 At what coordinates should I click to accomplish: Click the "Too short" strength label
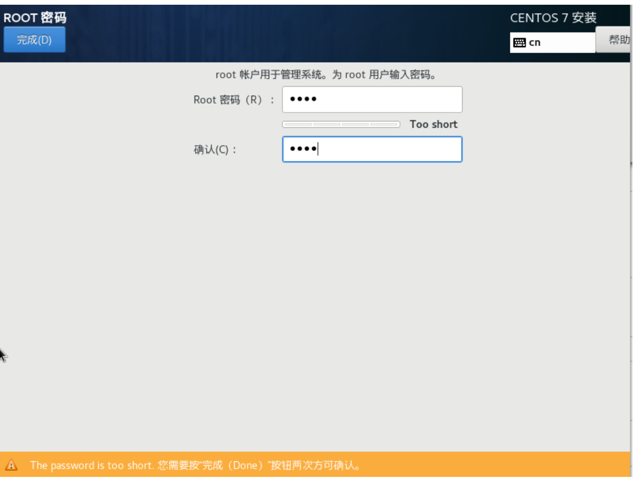pos(434,125)
